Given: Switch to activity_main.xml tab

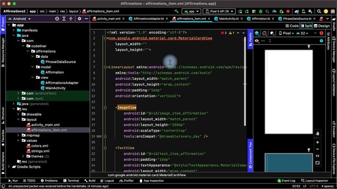Looking at the screenshot, I should tap(108, 19).
